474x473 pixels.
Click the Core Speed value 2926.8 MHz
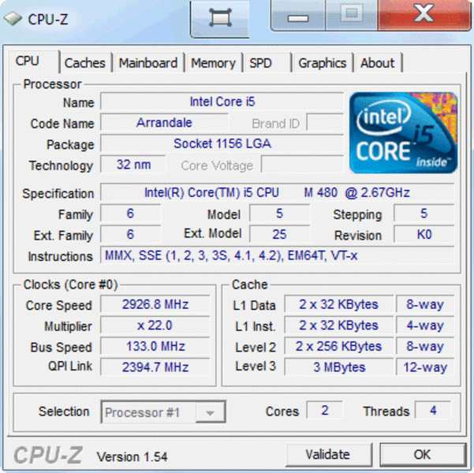pyautogui.click(x=155, y=304)
